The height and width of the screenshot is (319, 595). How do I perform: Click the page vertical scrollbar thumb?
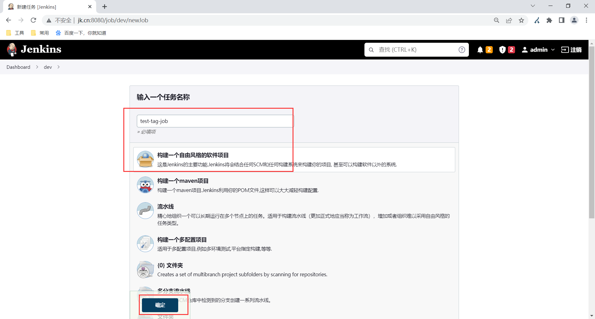[592, 132]
